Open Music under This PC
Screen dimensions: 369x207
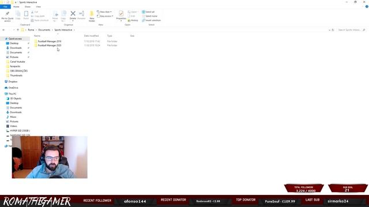pyautogui.click(x=13, y=117)
